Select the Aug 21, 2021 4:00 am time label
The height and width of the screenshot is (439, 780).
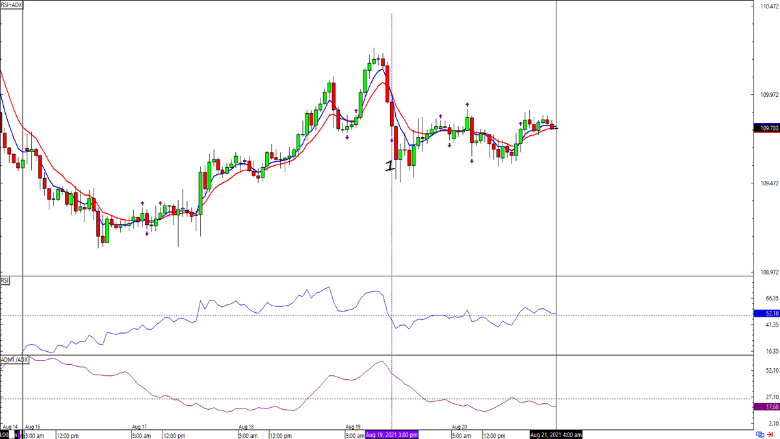pyautogui.click(x=556, y=434)
